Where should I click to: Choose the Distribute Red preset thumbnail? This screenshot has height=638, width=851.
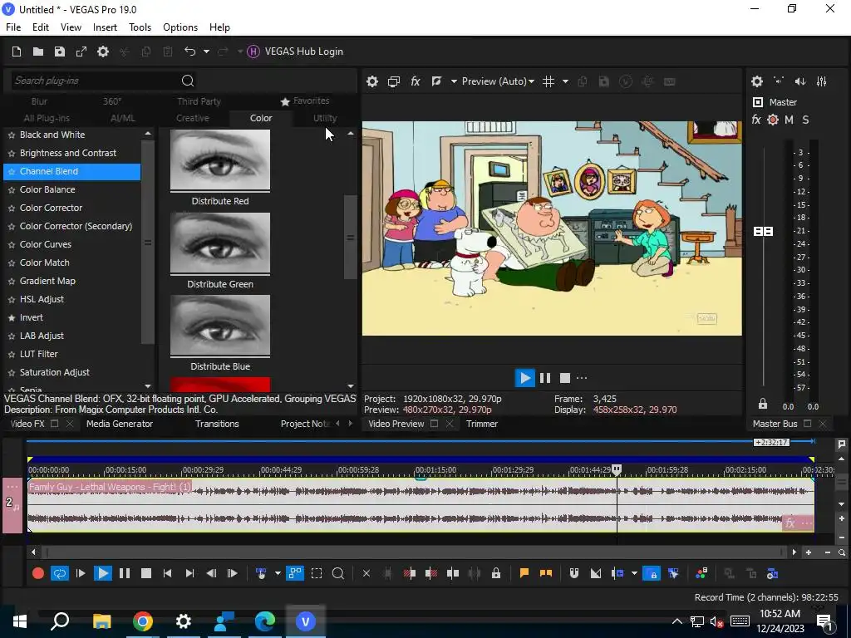click(x=219, y=160)
